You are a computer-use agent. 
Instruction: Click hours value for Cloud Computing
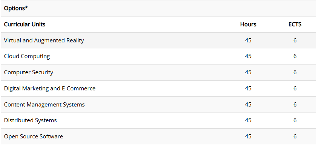point(248,56)
